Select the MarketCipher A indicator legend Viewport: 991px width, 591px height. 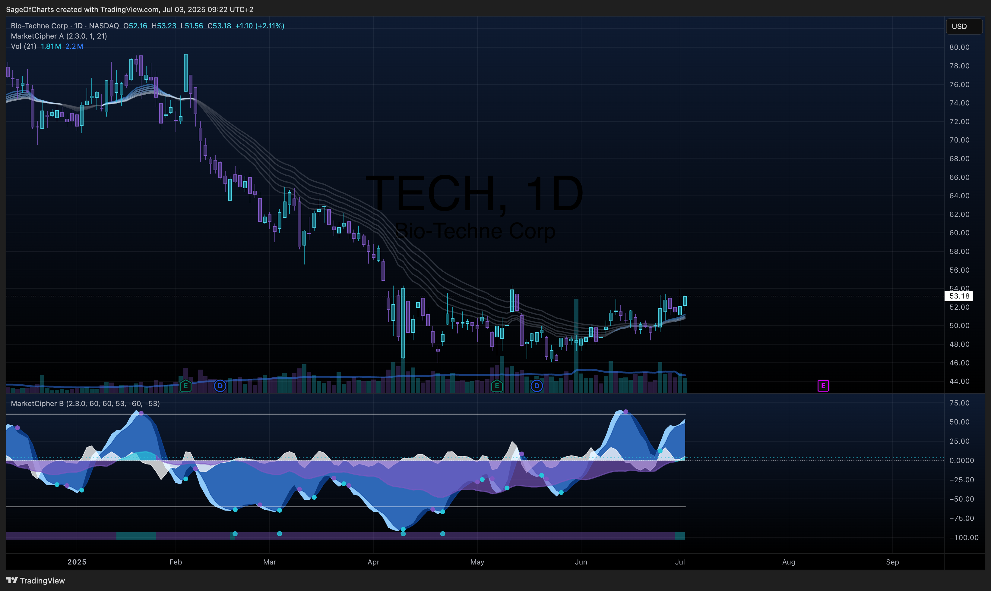coord(59,36)
